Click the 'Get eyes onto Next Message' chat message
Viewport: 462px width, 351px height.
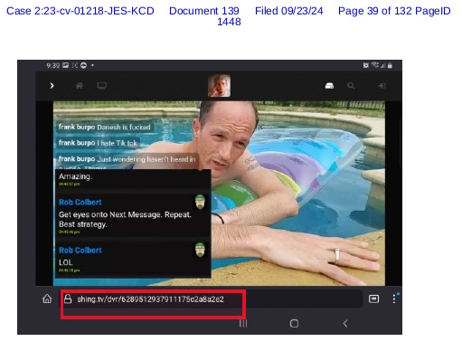[125, 219]
